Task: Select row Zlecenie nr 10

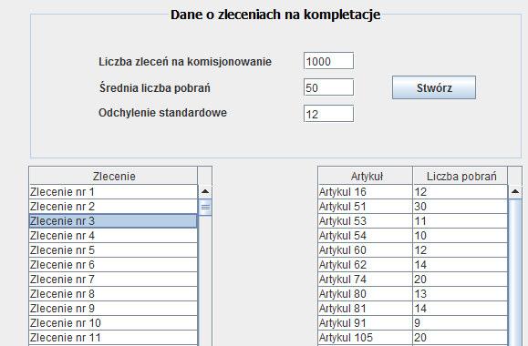Action: [x=113, y=323]
